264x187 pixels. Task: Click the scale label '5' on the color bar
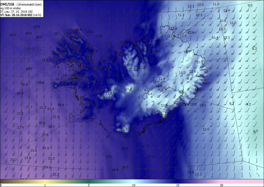tap(89, 185)
